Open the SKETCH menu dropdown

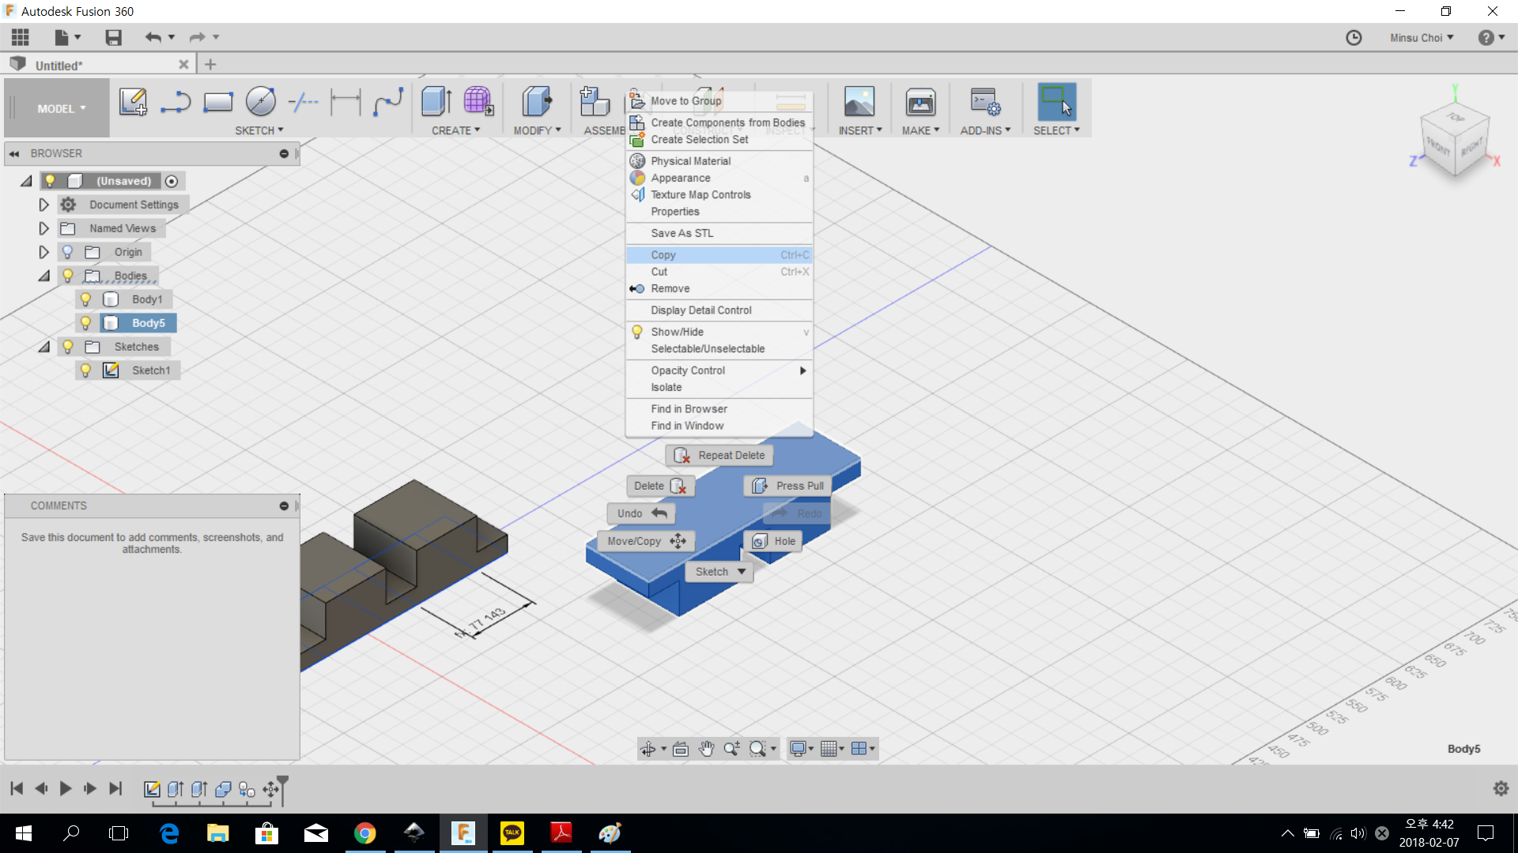click(259, 130)
